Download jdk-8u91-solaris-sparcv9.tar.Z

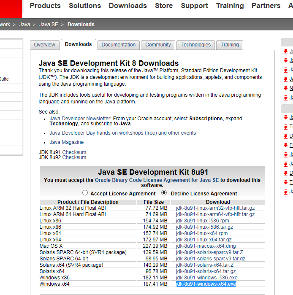[210, 252]
